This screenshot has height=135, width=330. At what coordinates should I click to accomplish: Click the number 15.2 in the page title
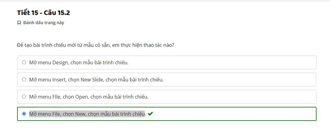point(64,13)
